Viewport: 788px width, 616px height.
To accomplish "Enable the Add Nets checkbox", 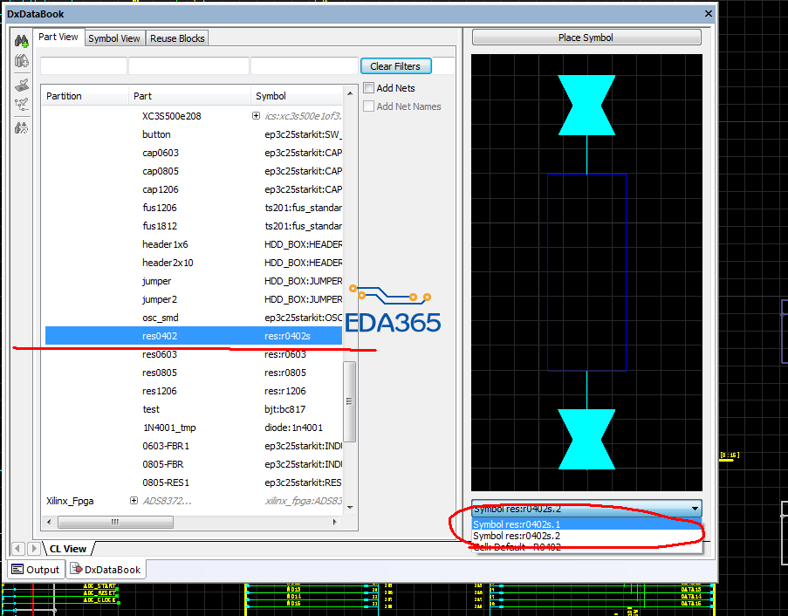I will [369, 88].
